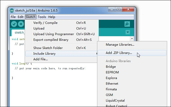Click the Upload arrow toolbar icon
Image resolution: width=171 pixels, height=107 pixels.
(21, 24)
